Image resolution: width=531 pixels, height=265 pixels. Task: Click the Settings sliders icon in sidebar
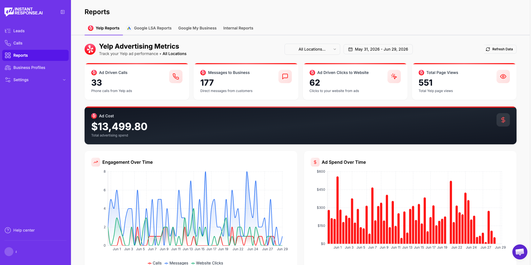tap(8, 80)
